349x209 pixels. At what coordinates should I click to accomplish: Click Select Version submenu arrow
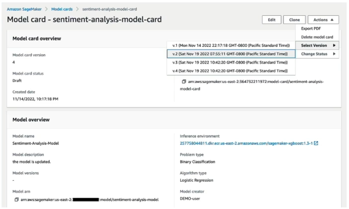(x=334, y=45)
